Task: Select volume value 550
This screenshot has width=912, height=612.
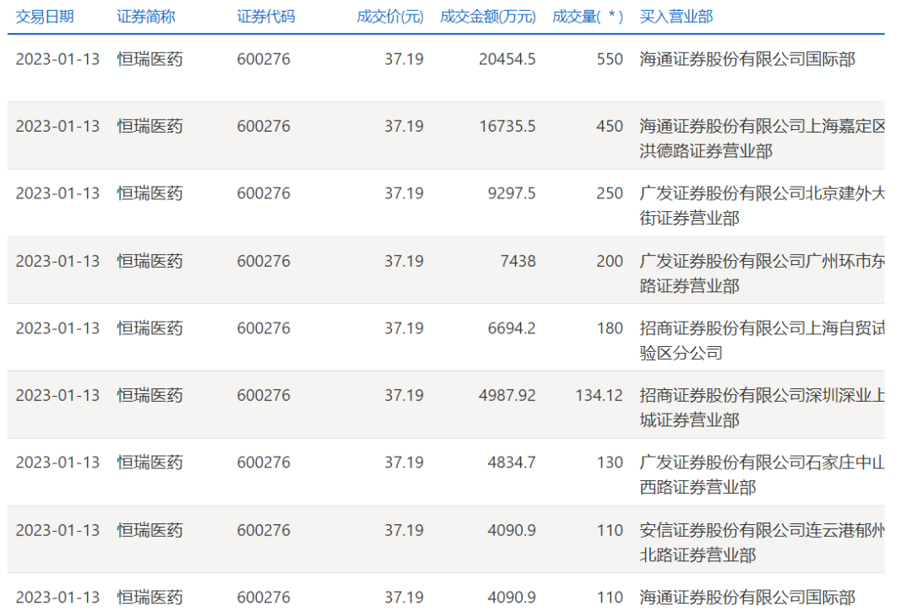Action: click(x=611, y=59)
